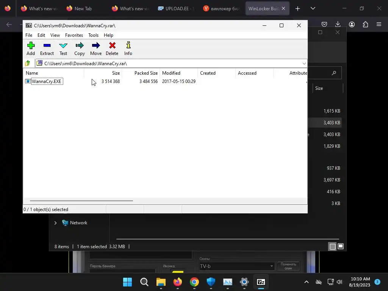Viewport: 388px width, 291px height.
Task: Sort by Packed Size column
Action: [x=141, y=73]
